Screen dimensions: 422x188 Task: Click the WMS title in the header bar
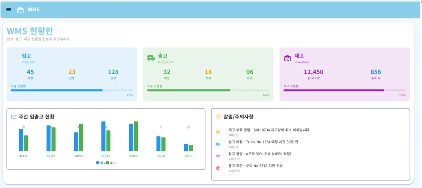[x=34, y=10]
